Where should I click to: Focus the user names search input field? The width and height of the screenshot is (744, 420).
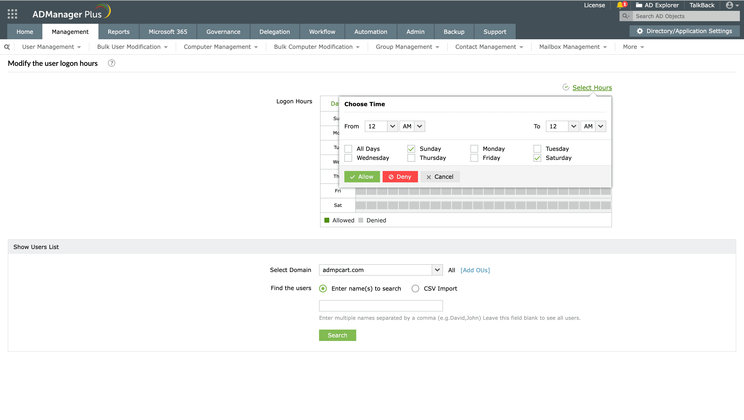point(381,306)
